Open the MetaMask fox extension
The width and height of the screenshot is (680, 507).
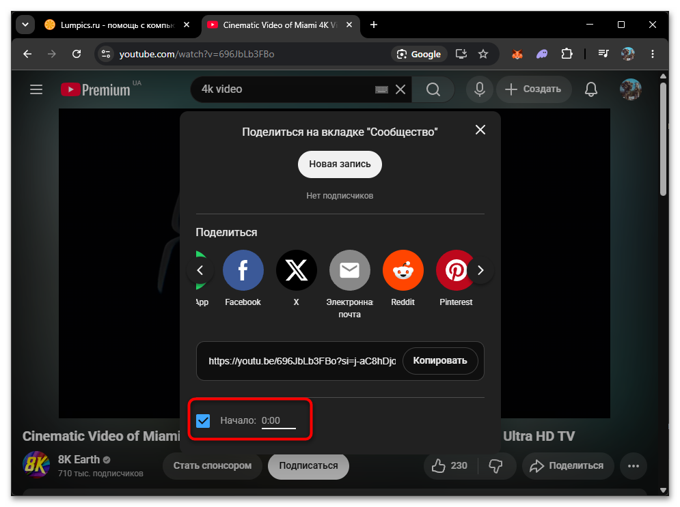517,54
